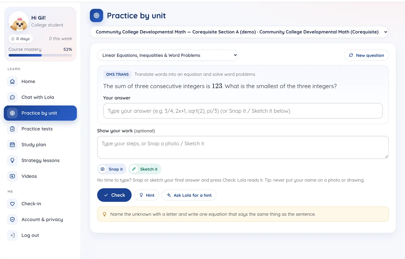Select Practice by unit menu item
The width and height of the screenshot is (405, 259).
point(40,113)
